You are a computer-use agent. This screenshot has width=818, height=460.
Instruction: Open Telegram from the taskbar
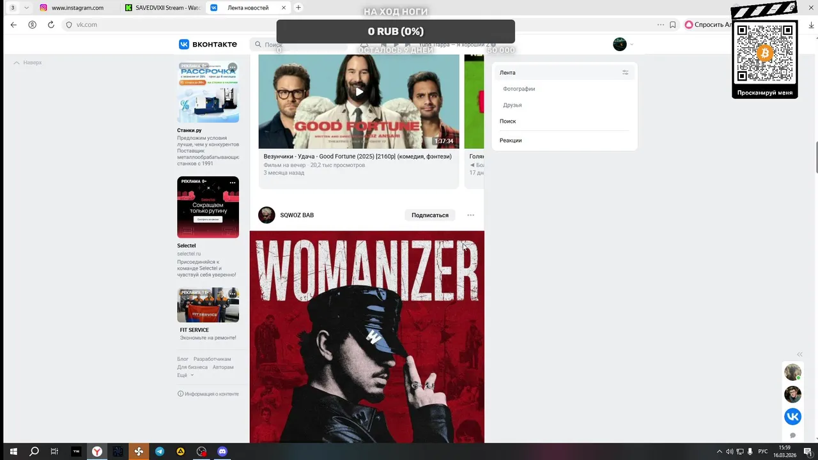pos(160,452)
